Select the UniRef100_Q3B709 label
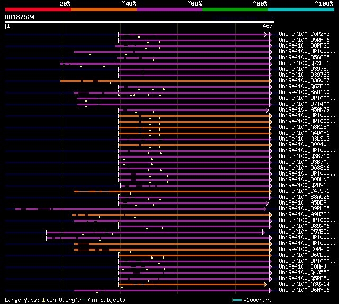339x304 pixels. 304,162
